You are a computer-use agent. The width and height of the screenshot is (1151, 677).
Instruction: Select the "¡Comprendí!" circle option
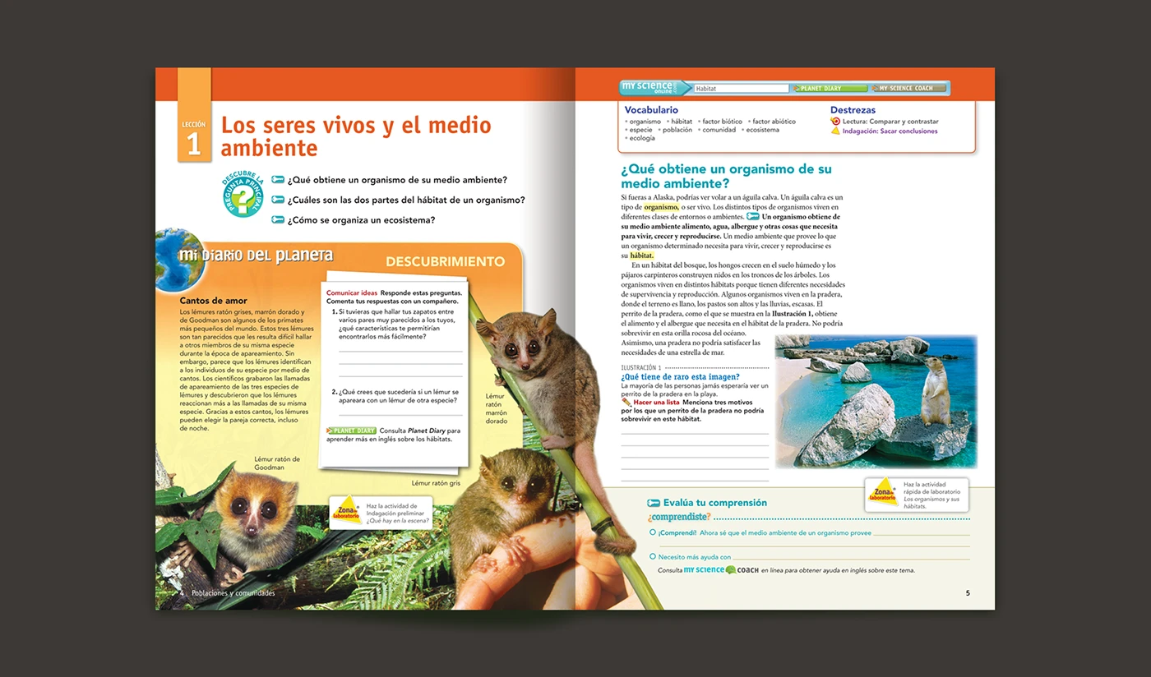tap(652, 532)
